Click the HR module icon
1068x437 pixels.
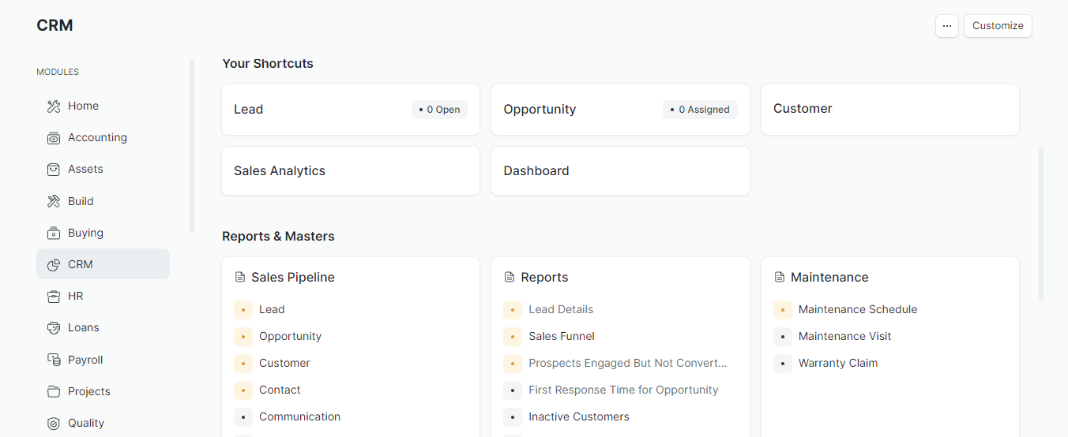[x=54, y=297]
